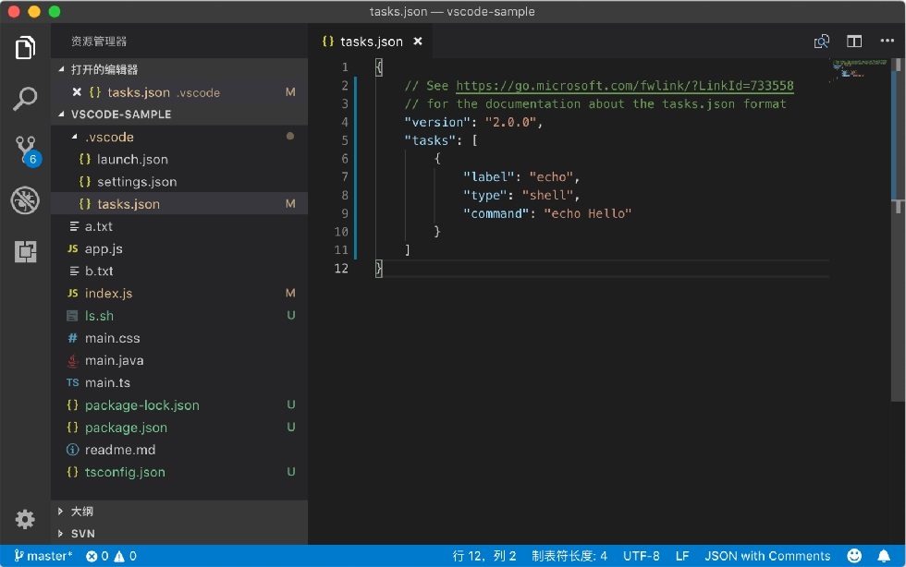Click line number 5 in gutter

tap(344, 140)
